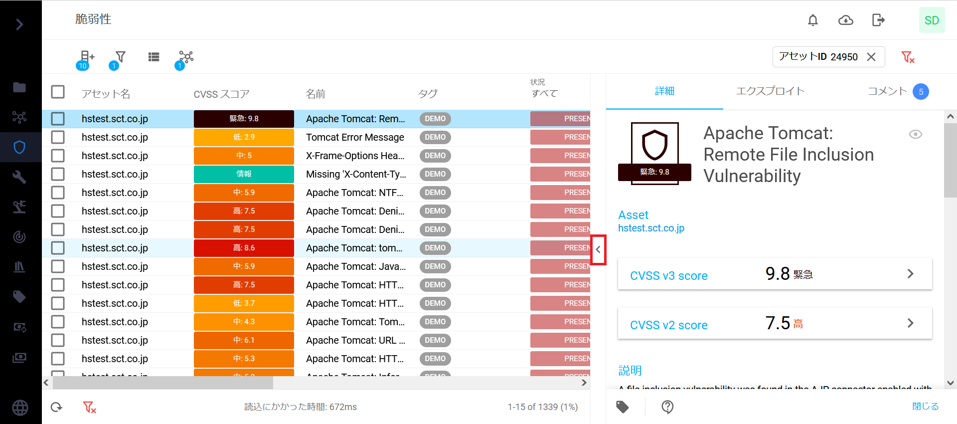
Task: Check the box for the Apache Tomcat: NTF... row
Action: [58, 193]
